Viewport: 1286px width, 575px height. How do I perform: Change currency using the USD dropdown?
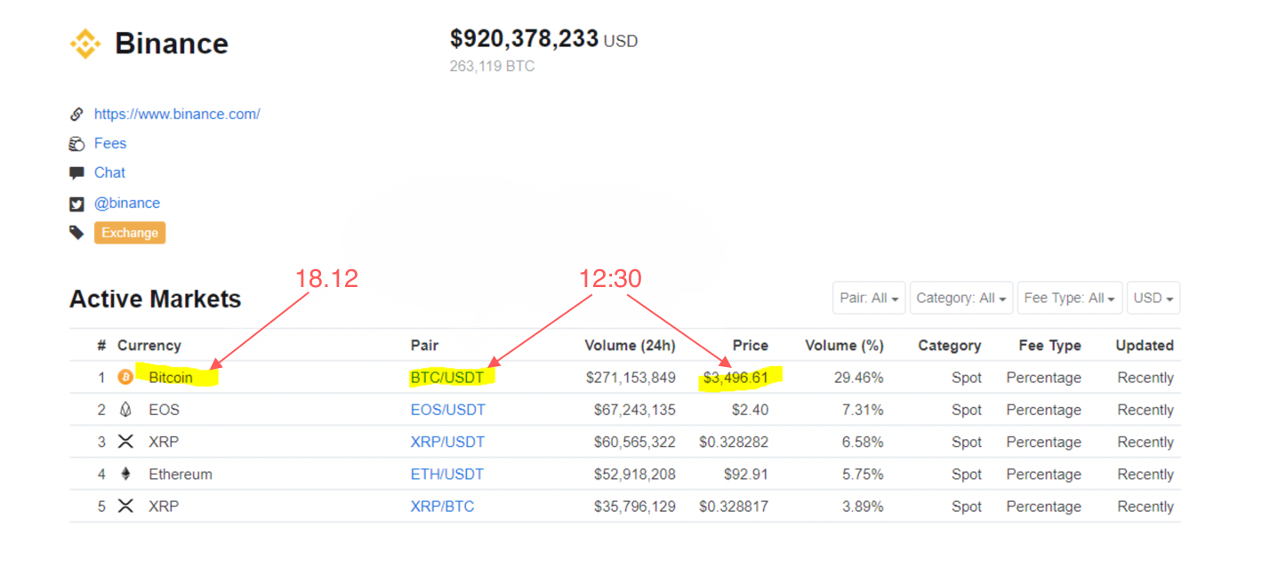click(x=1153, y=299)
